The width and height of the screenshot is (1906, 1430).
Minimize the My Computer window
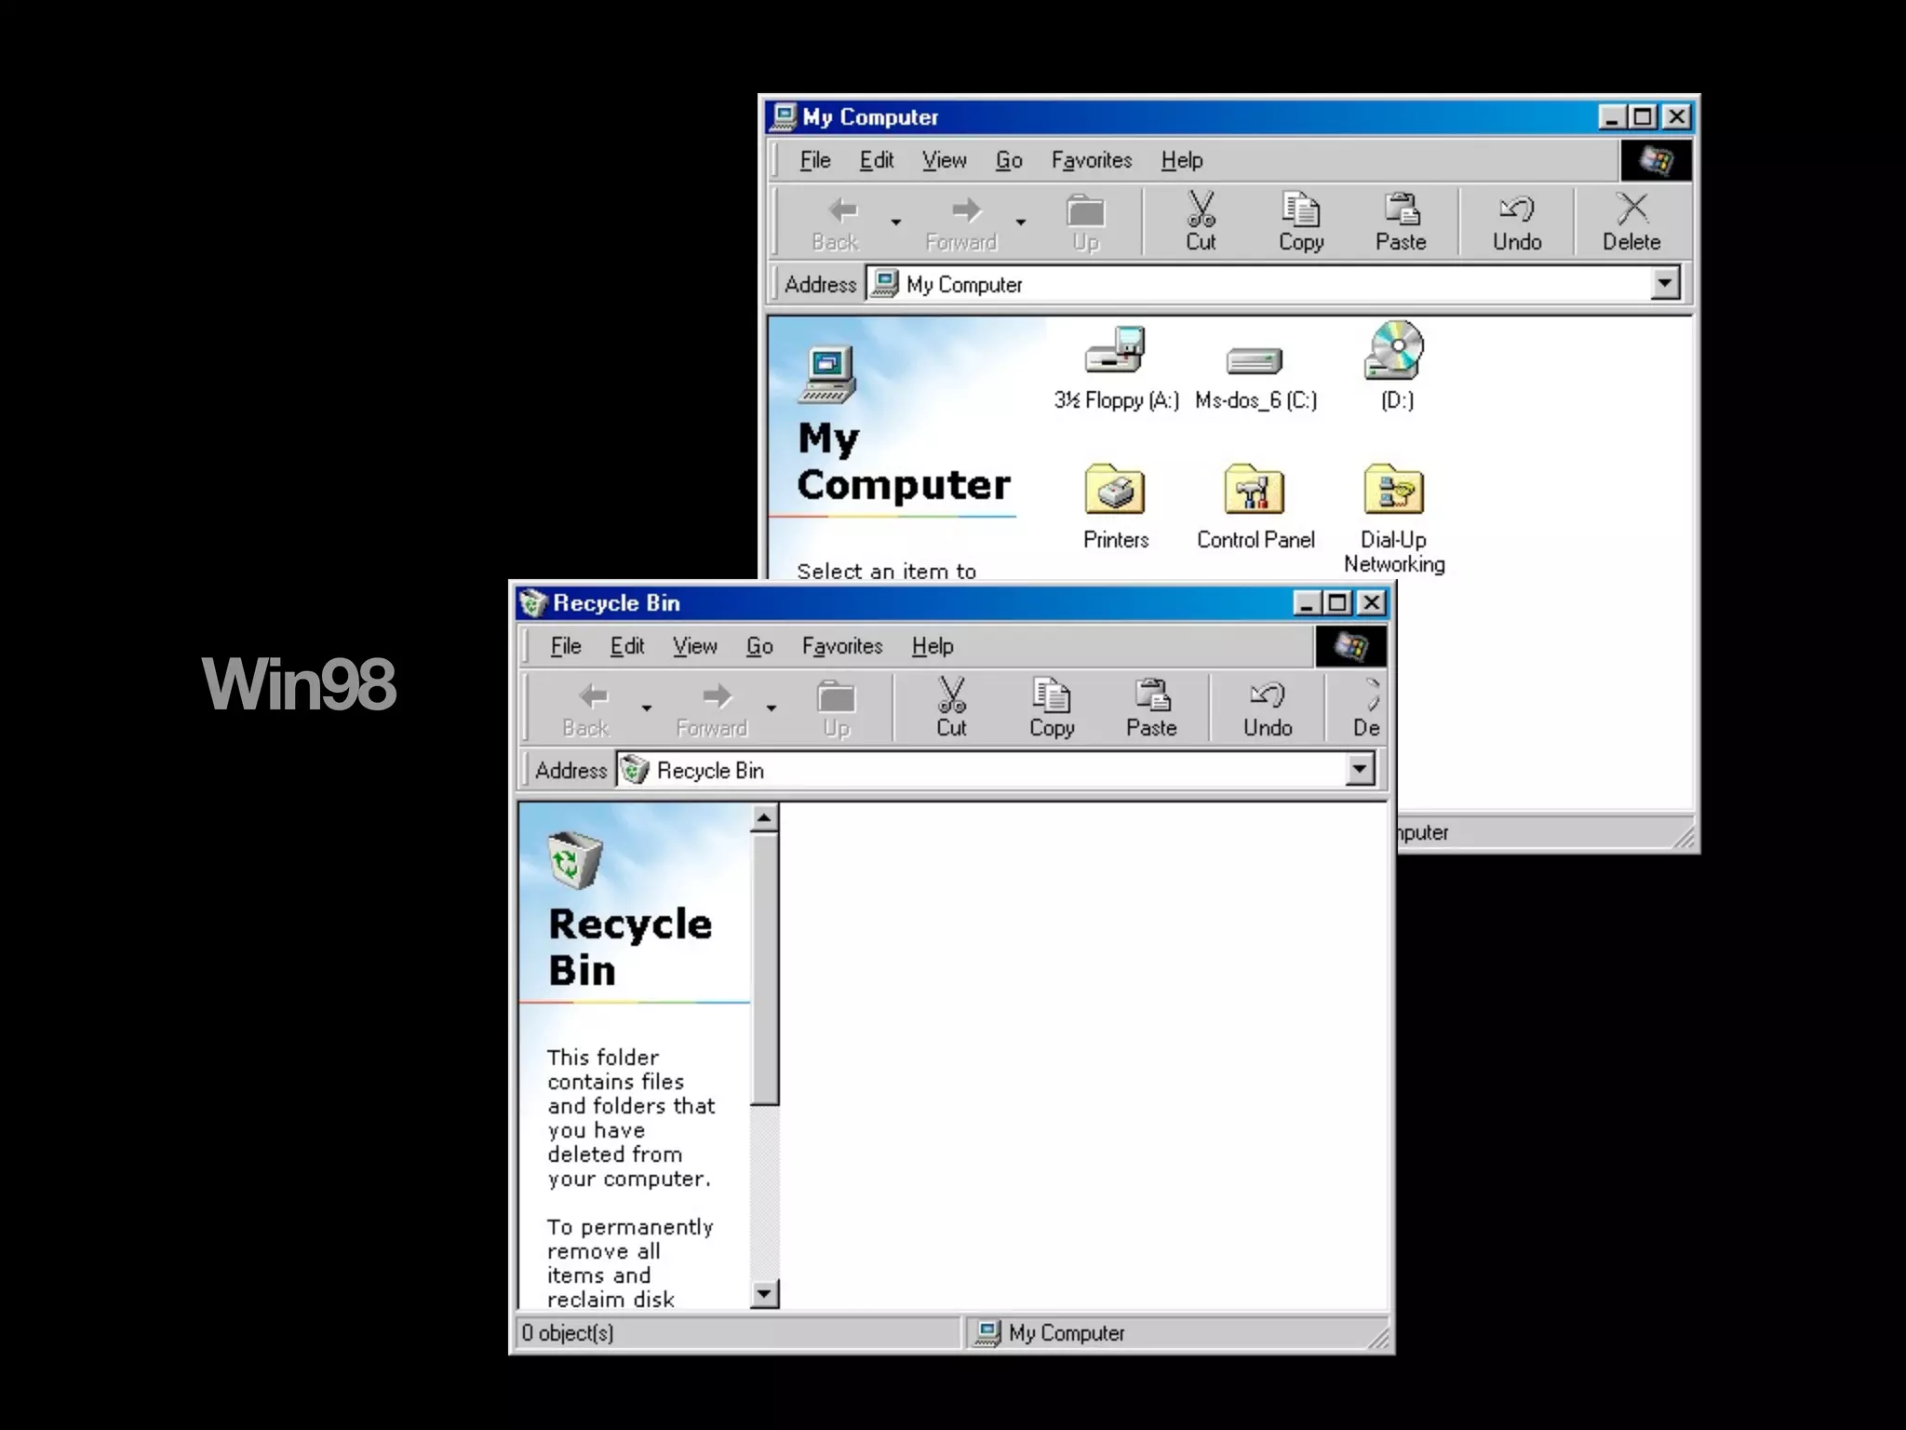[x=1613, y=117]
